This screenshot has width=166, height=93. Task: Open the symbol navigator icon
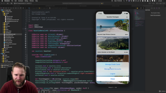point(6,8)
